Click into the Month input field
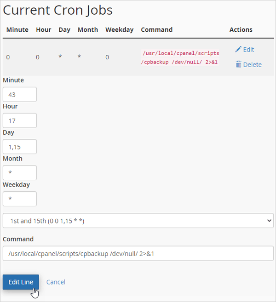The image size is (276, 302). [x=20, y=172]
